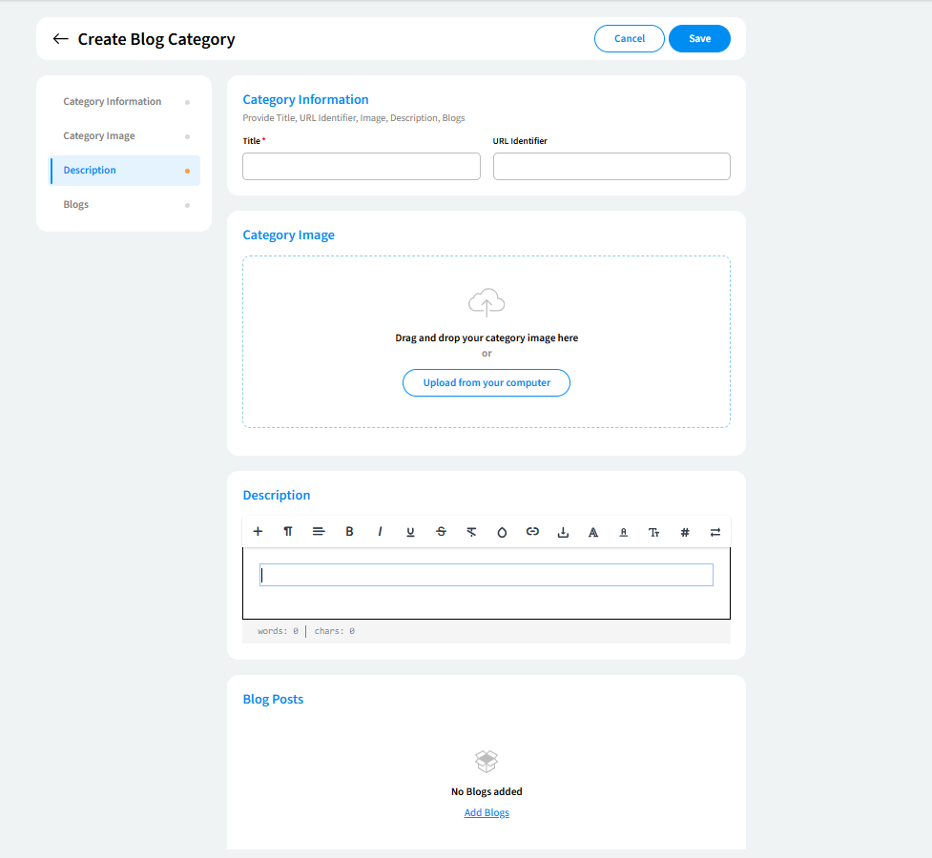Select the paragraph format icon
Viewport: 932px width, 858px height.
click(288, 532)
